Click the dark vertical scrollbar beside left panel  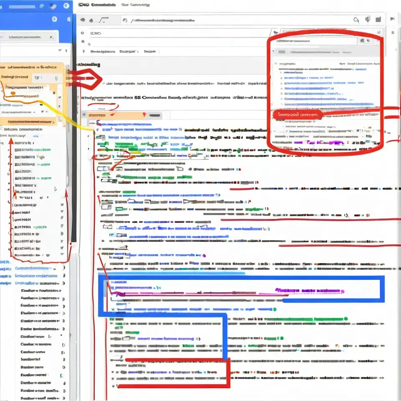[x=74, y=167]
